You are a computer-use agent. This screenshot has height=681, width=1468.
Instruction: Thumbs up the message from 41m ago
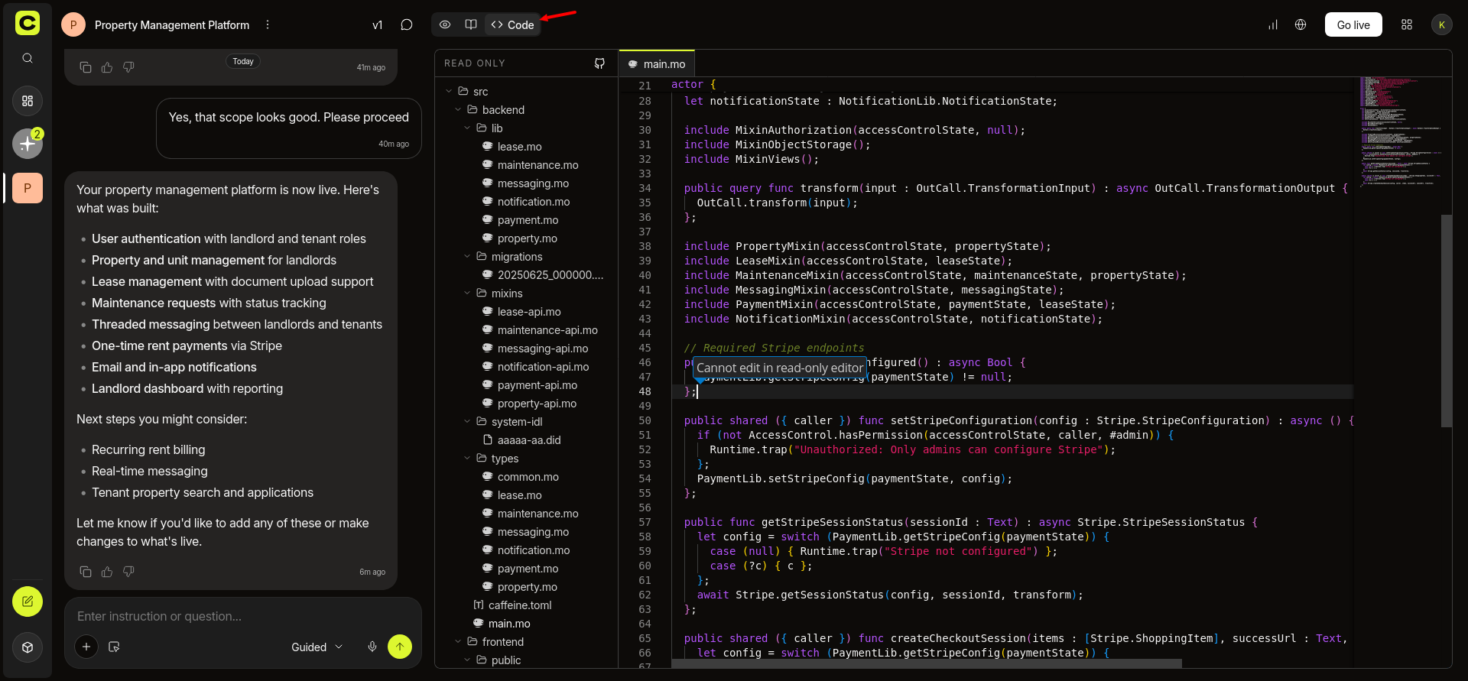tap(107, 67)
